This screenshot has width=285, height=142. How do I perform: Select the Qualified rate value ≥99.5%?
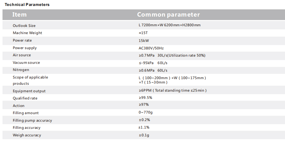pos(145,98)
